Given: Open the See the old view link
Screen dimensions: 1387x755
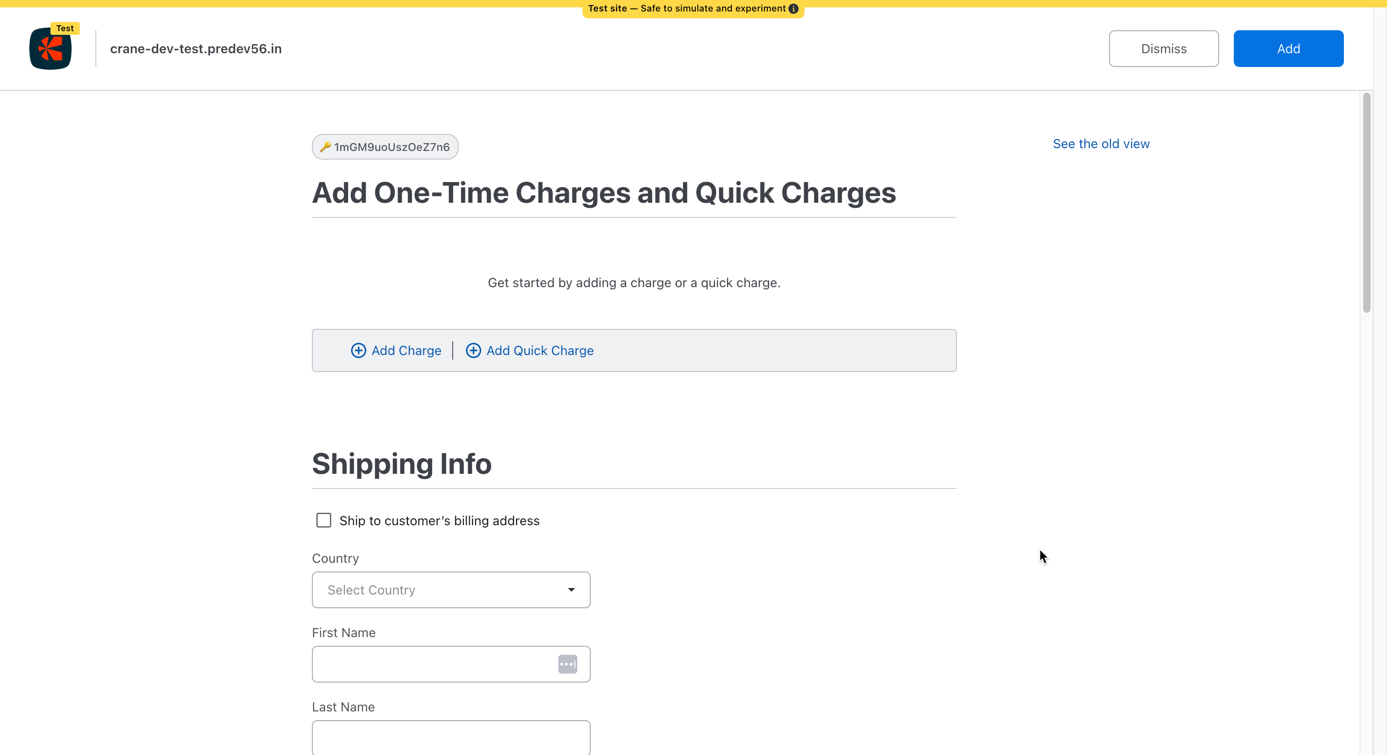Looking at the screenshot, I should click(x=1100, y=144).
